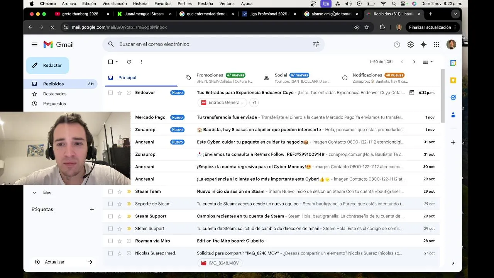Open Google Keep in the side panel

pyautogui.click(x=453, y=80)
